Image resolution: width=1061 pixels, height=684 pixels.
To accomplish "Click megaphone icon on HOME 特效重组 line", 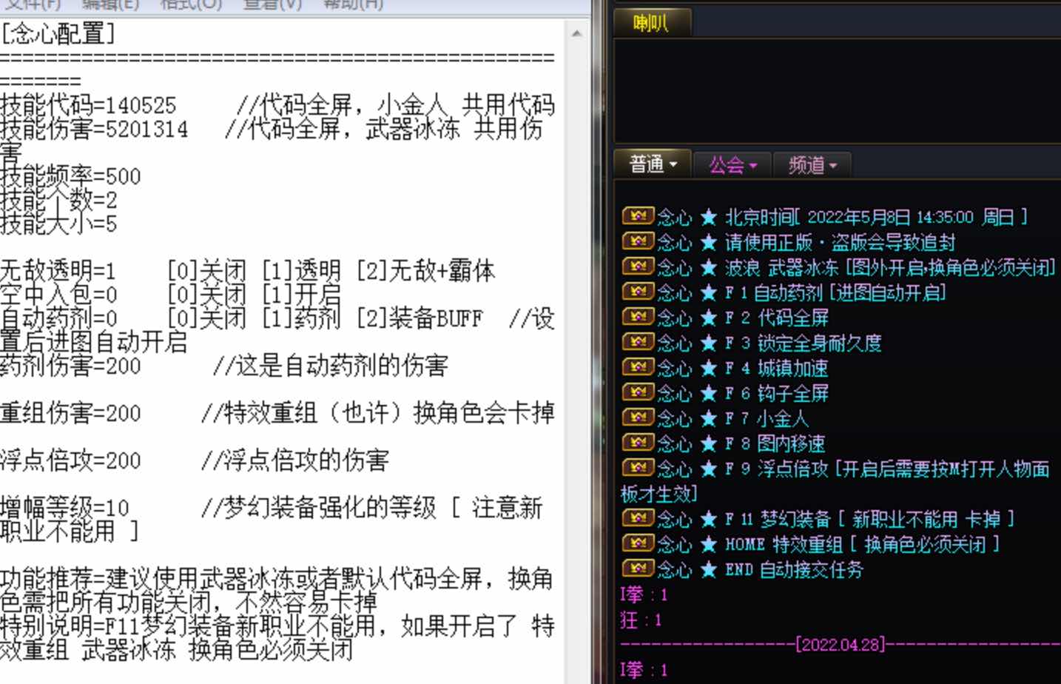I will (x=638, y=543).
